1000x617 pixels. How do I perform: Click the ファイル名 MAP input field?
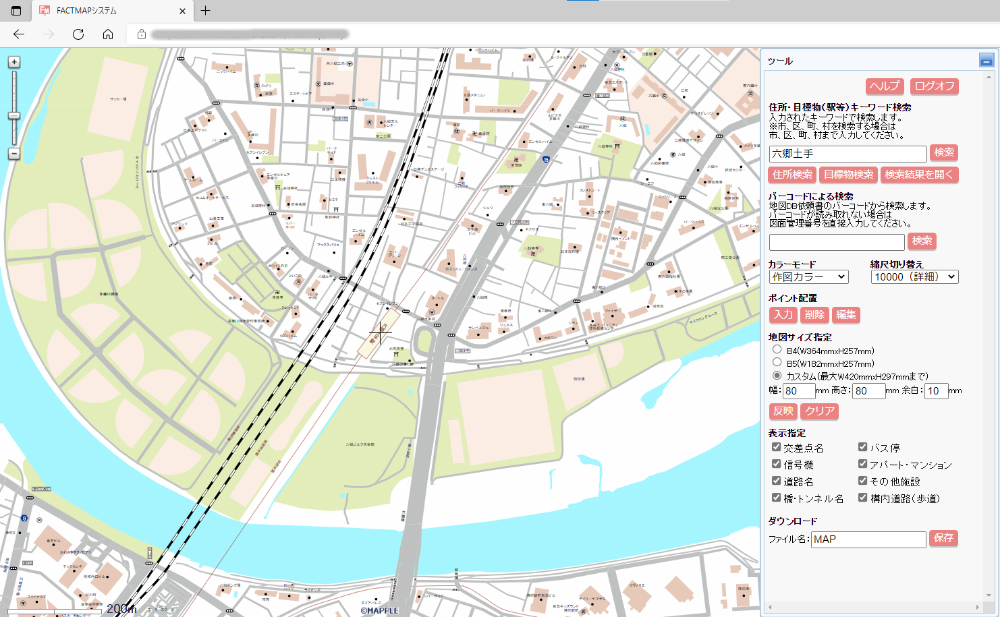(868, 539)
